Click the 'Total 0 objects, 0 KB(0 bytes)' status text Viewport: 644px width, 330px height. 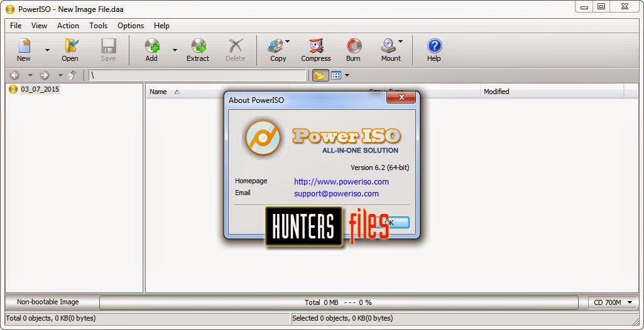point(51,318)
